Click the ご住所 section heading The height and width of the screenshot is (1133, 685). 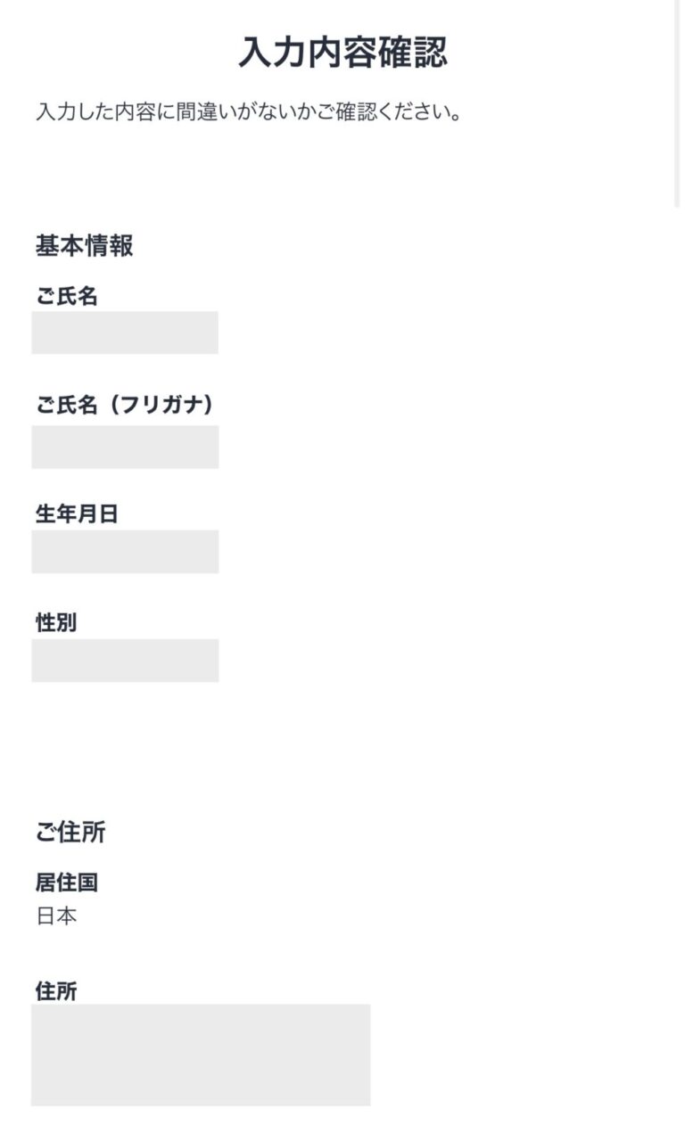[x=70, y=833]
